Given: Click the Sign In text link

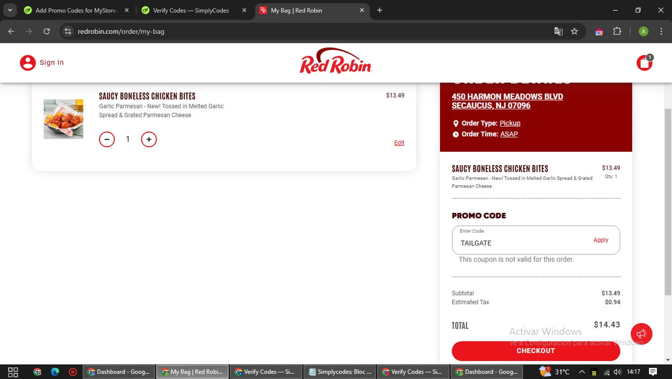Looking at the screenshot, I should pyautogui.click(x=52, y=63).
